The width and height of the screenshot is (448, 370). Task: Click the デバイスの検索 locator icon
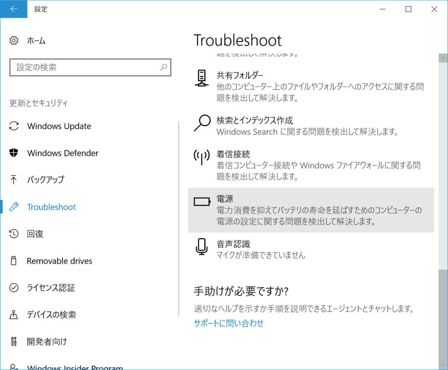(14, 315)
